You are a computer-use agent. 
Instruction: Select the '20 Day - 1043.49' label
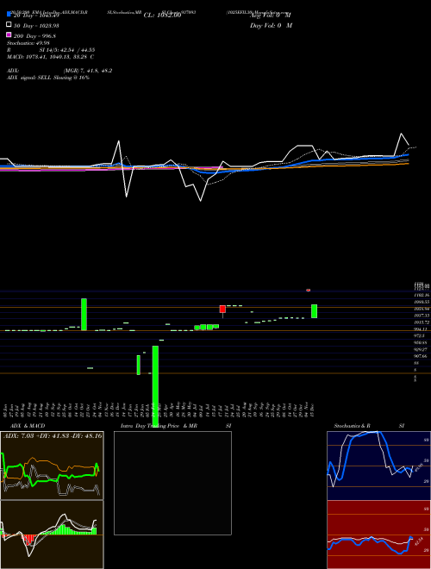click(x=36, y=16)
